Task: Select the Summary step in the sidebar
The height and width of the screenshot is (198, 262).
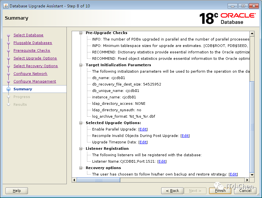Action: (23, 89)
